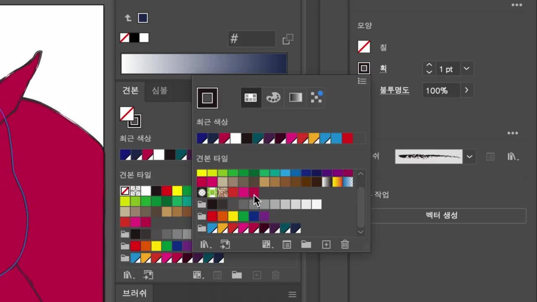Expand brush definition dropdown arrow
Screen dimensions: 537x302
[469, 157]
